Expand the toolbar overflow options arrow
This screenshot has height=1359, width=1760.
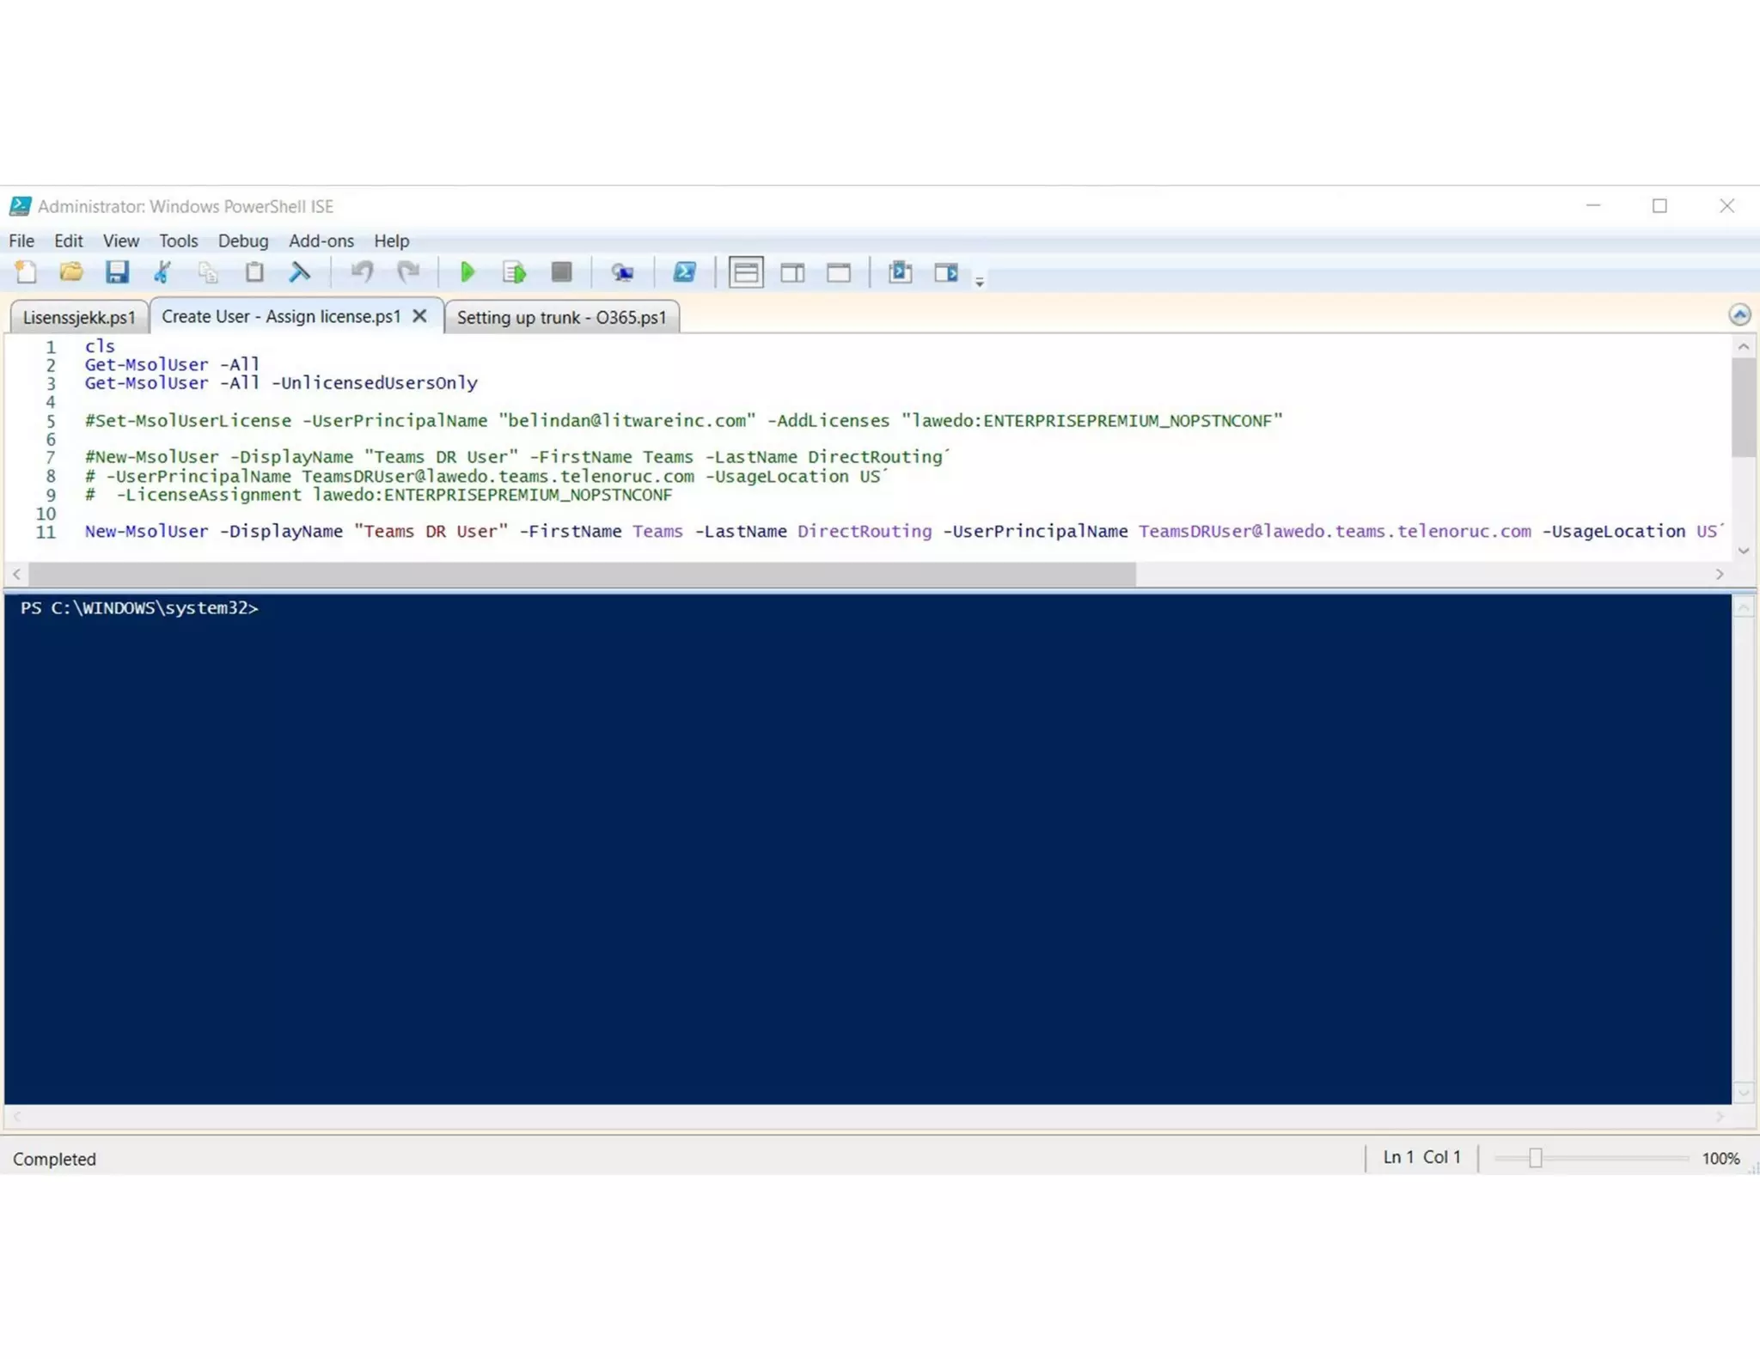[980, 282]
